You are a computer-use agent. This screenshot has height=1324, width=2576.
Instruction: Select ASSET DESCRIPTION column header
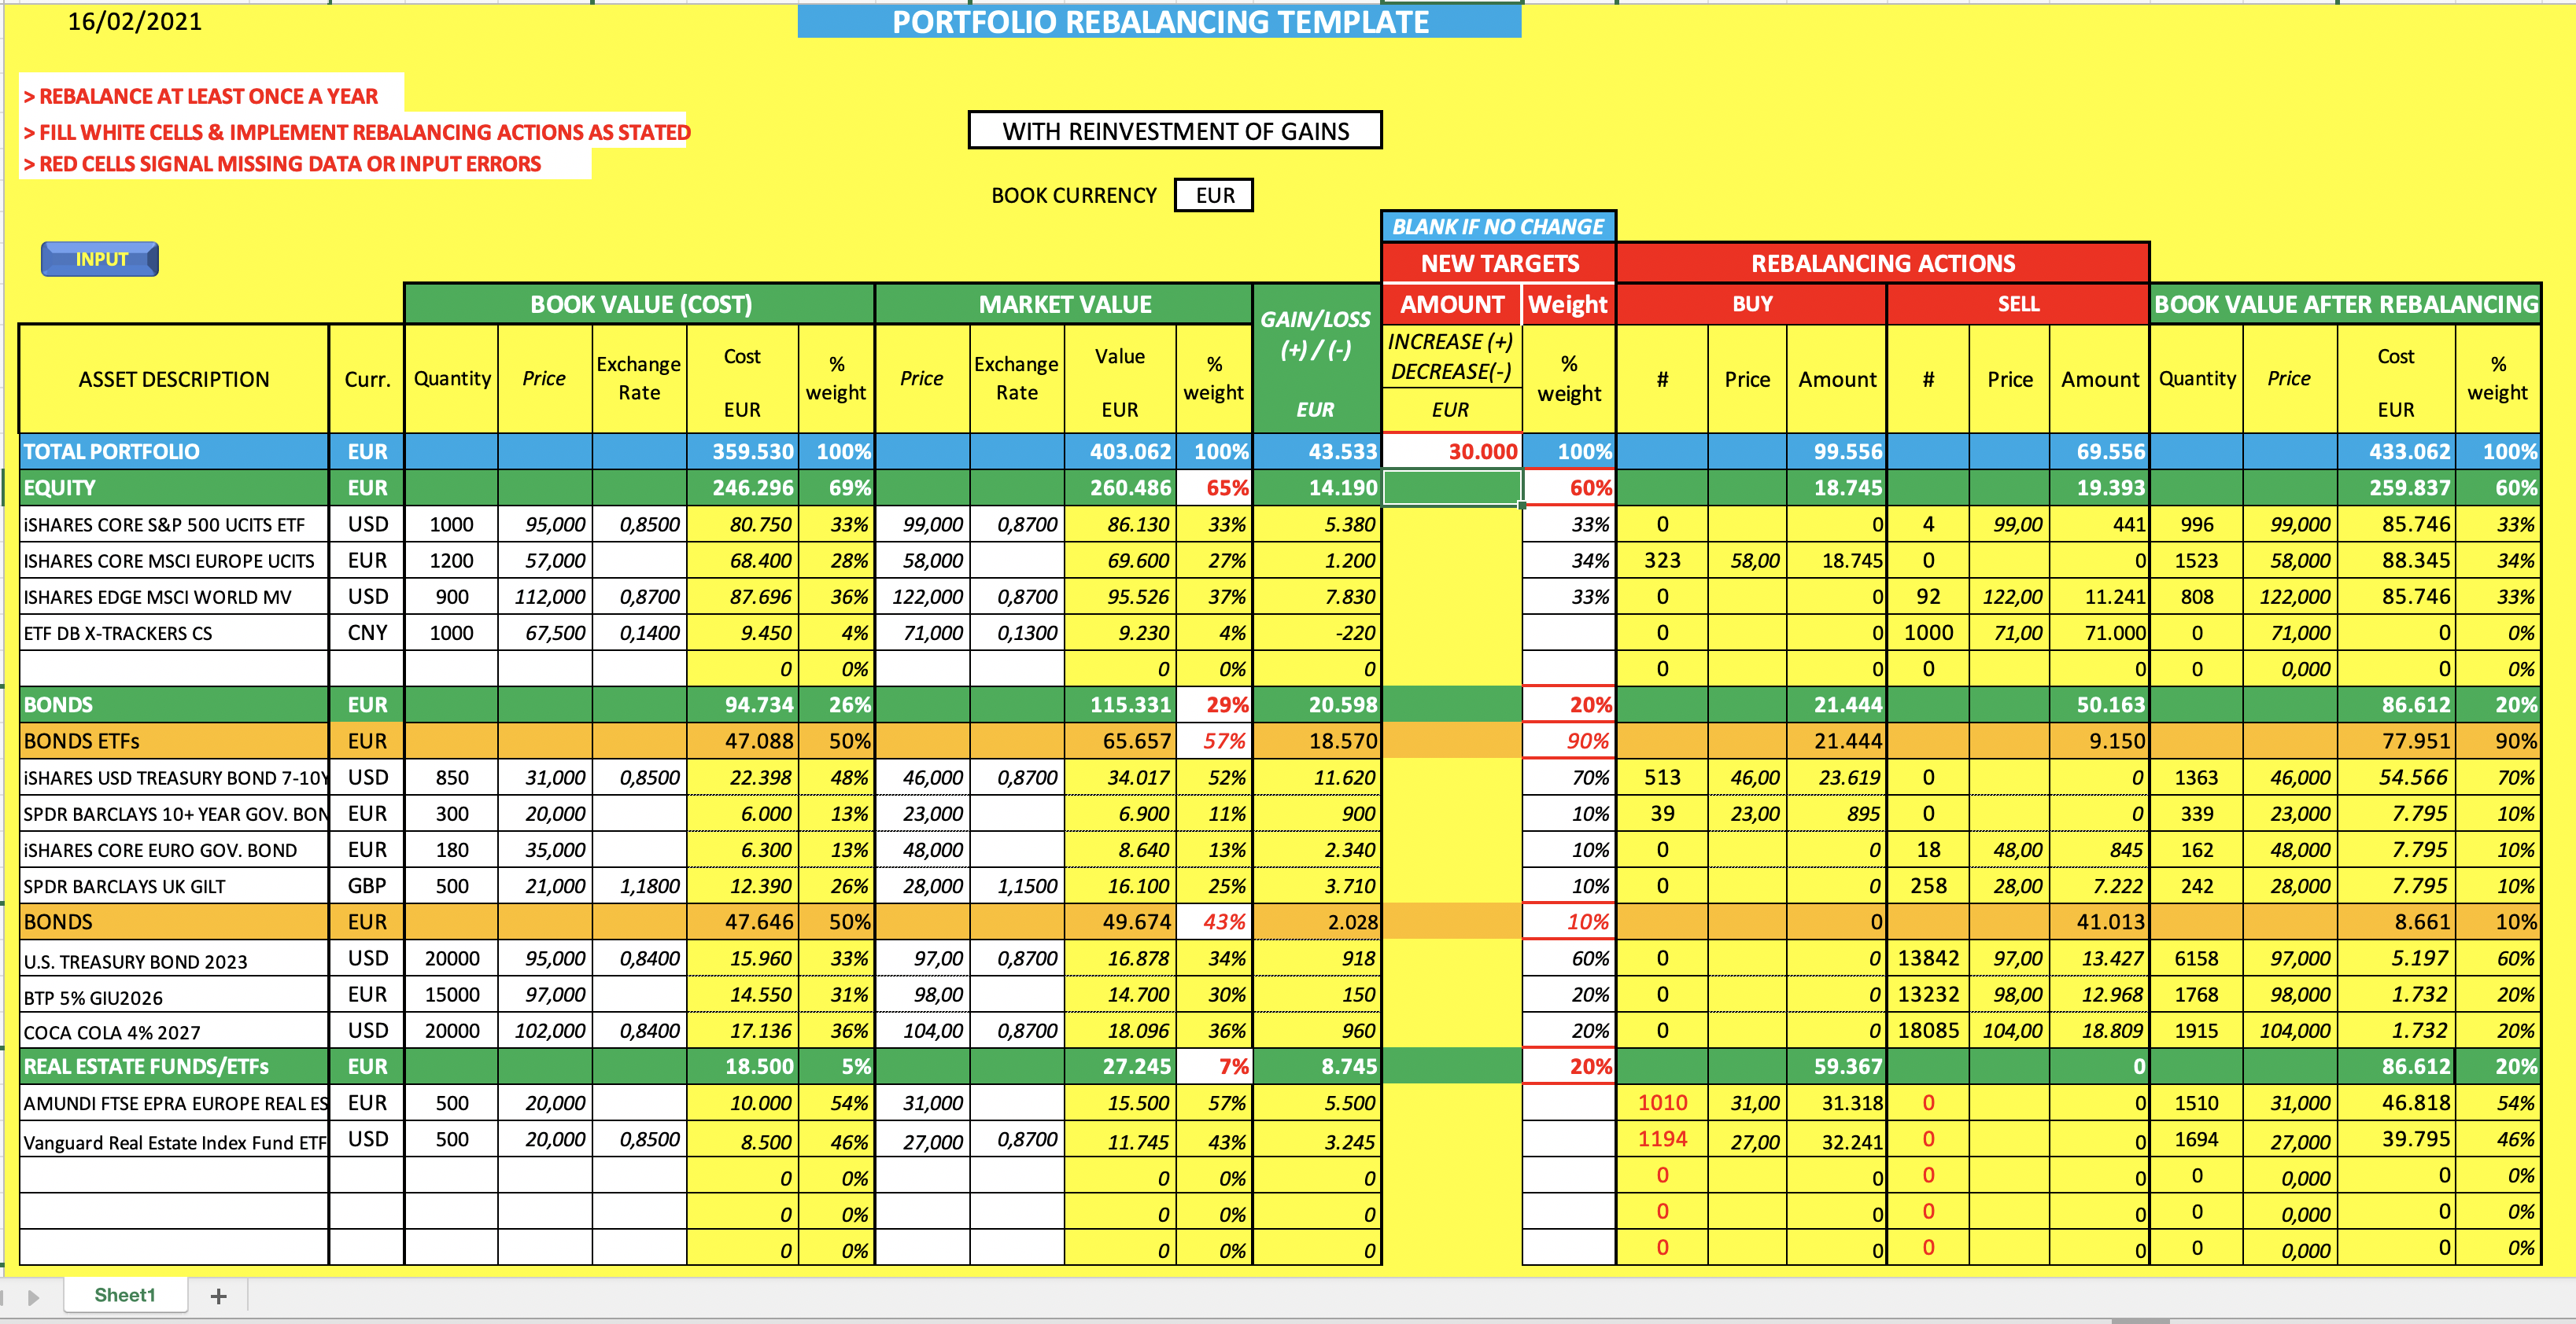(x=174, y=379)
